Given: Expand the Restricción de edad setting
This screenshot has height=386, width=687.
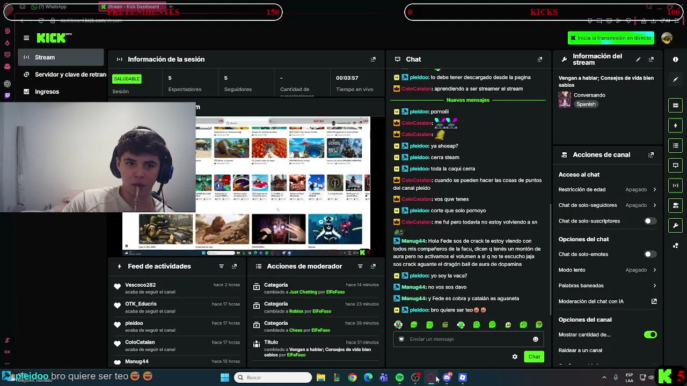Looking at the screenshot, I should [x=608, y=190].
